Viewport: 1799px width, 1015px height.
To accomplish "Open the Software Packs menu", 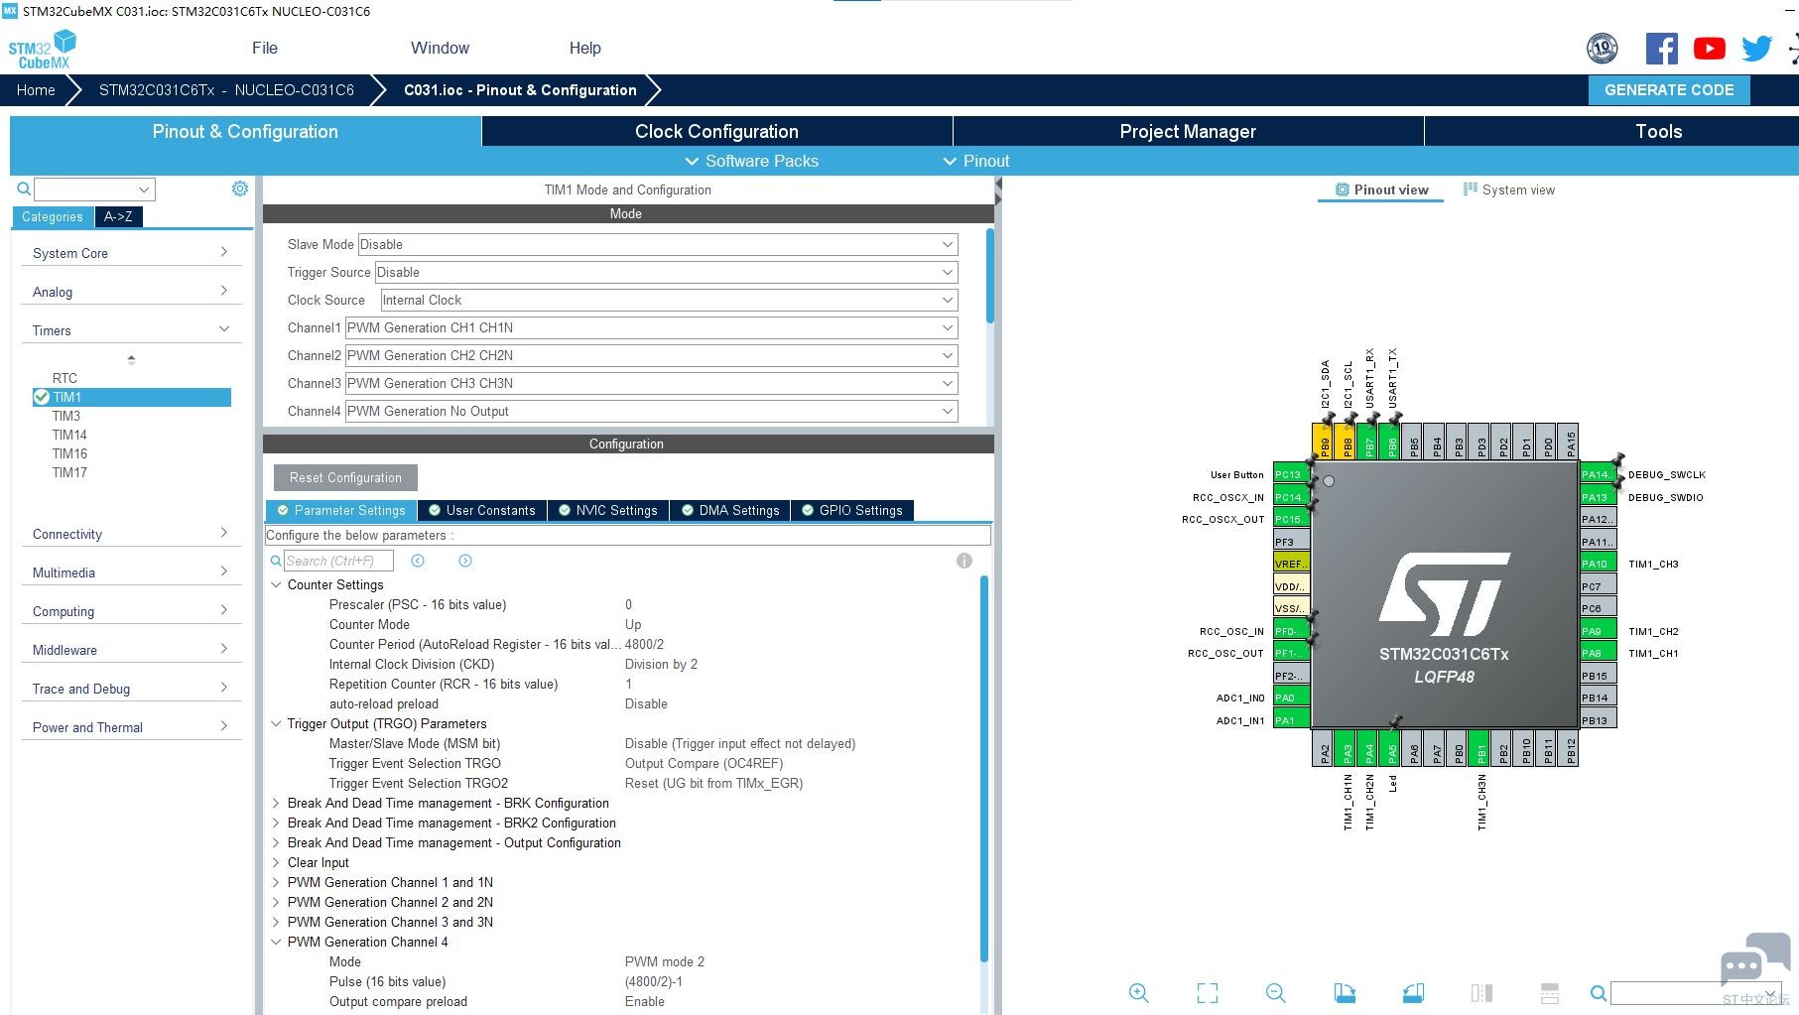I will [752, 161].
